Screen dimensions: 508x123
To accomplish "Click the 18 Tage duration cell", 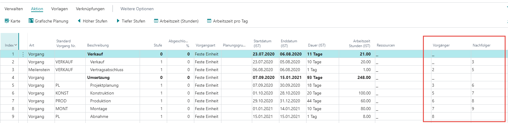I will (314, 85).
